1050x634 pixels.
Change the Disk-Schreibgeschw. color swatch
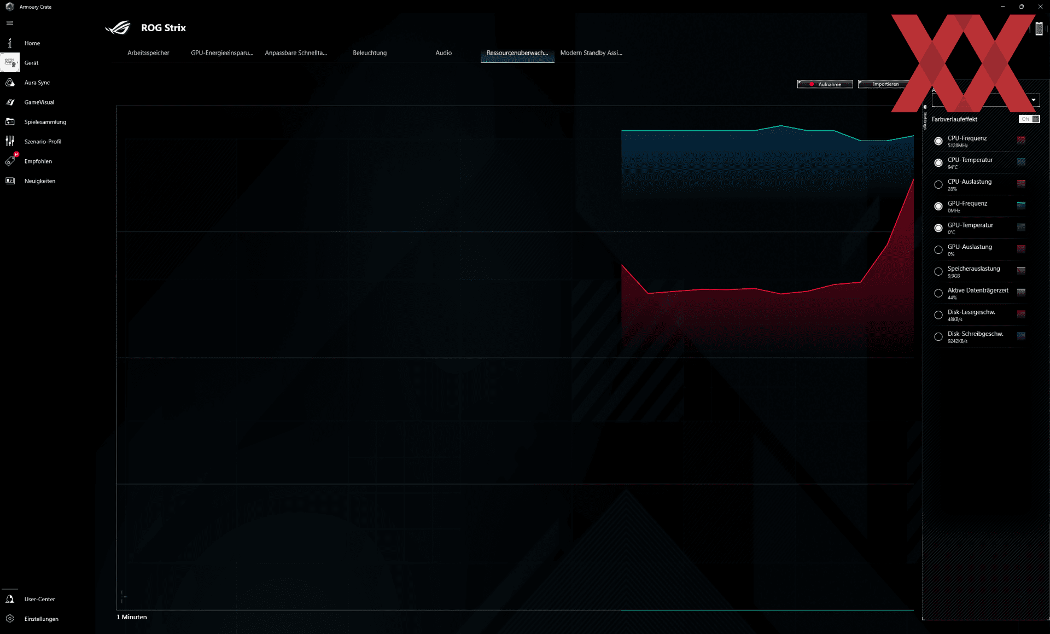tap(1021, 336)
